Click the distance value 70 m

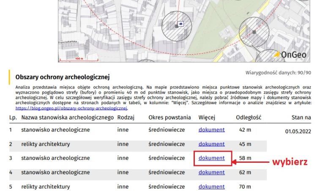(x=245, y=187)
